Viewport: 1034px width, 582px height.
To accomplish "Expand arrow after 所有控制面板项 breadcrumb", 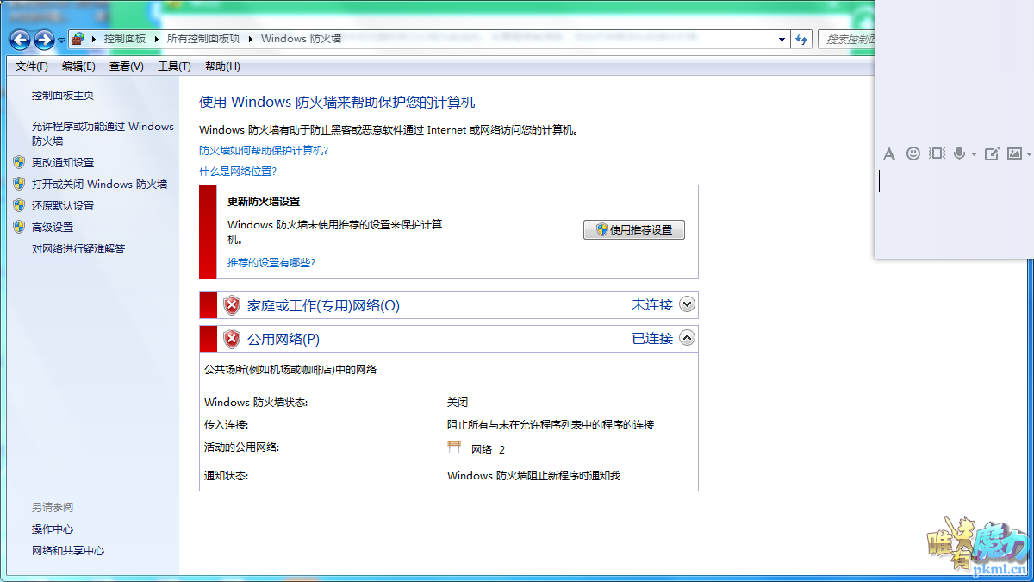I will pyautogui.click(x=250, y=39).
